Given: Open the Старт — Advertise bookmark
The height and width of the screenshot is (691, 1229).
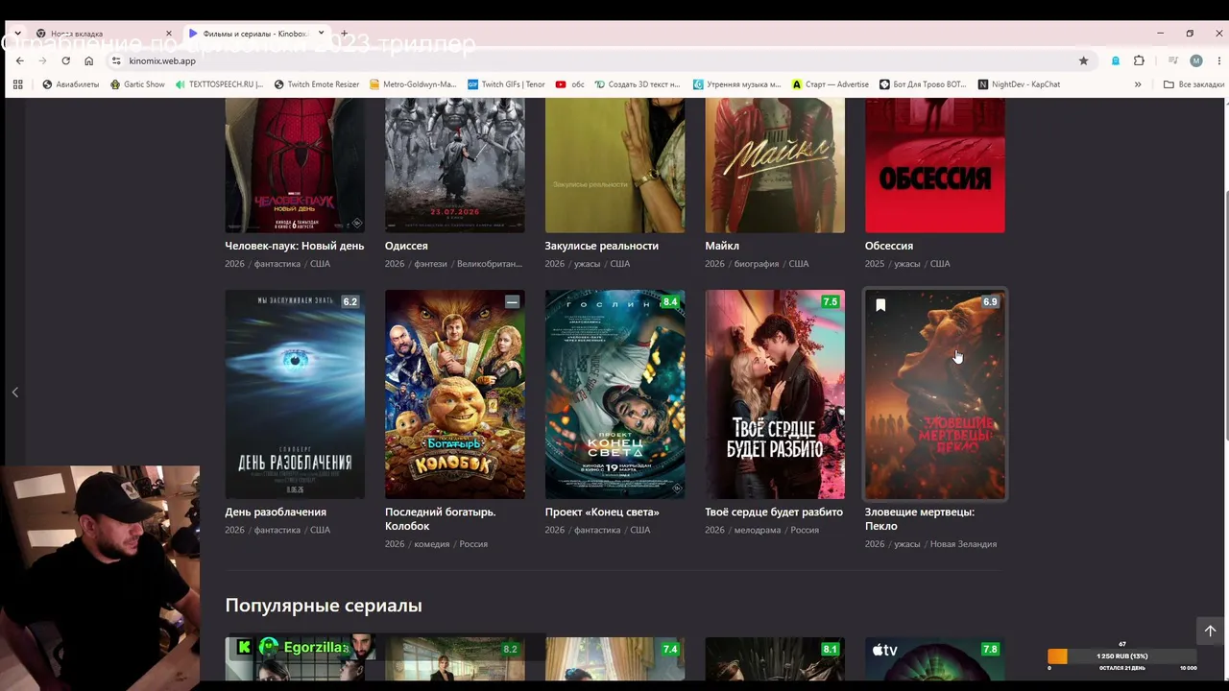Looking at the screenshot, I should (831, 84).
